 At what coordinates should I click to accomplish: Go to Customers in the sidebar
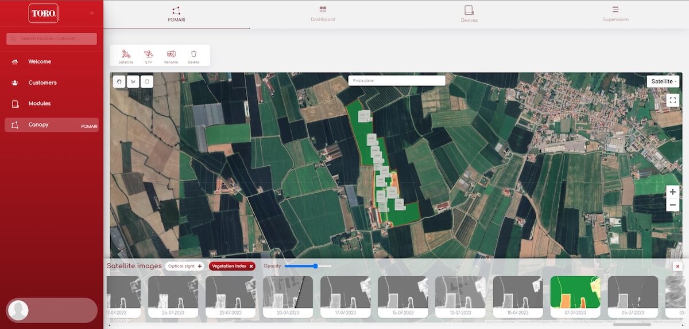[x=42, y=83]
